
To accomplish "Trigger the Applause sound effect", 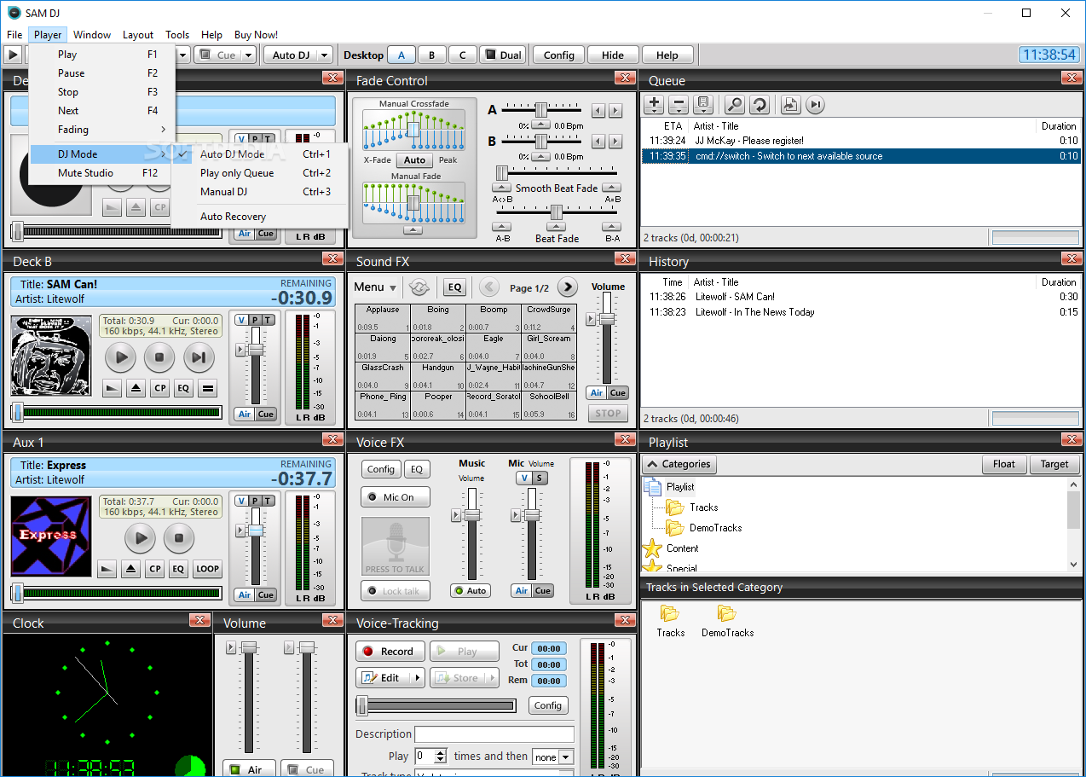I will click(383, 318).
